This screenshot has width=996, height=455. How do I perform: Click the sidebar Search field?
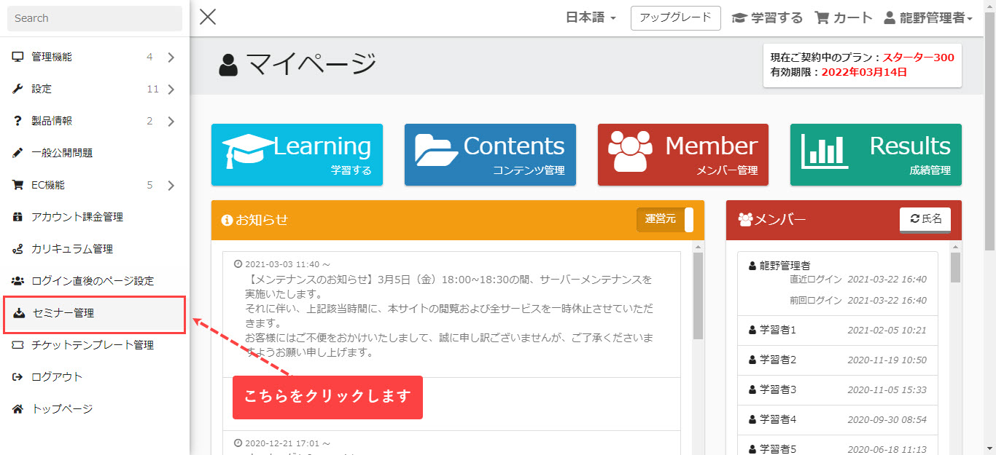pyautogui.click(x=95, y=18)
